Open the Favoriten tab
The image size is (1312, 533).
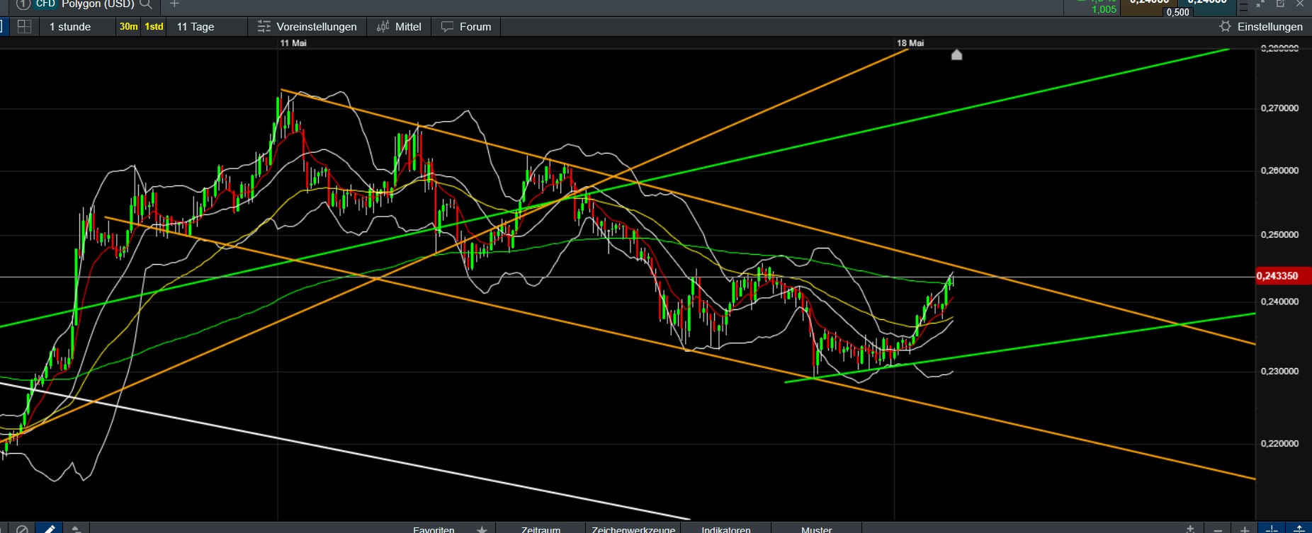tap(434, 529)
